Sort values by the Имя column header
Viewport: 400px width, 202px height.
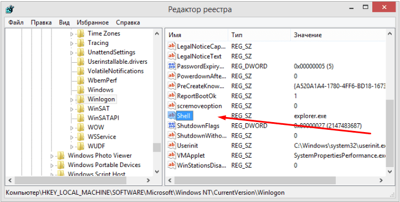point(197,35)
